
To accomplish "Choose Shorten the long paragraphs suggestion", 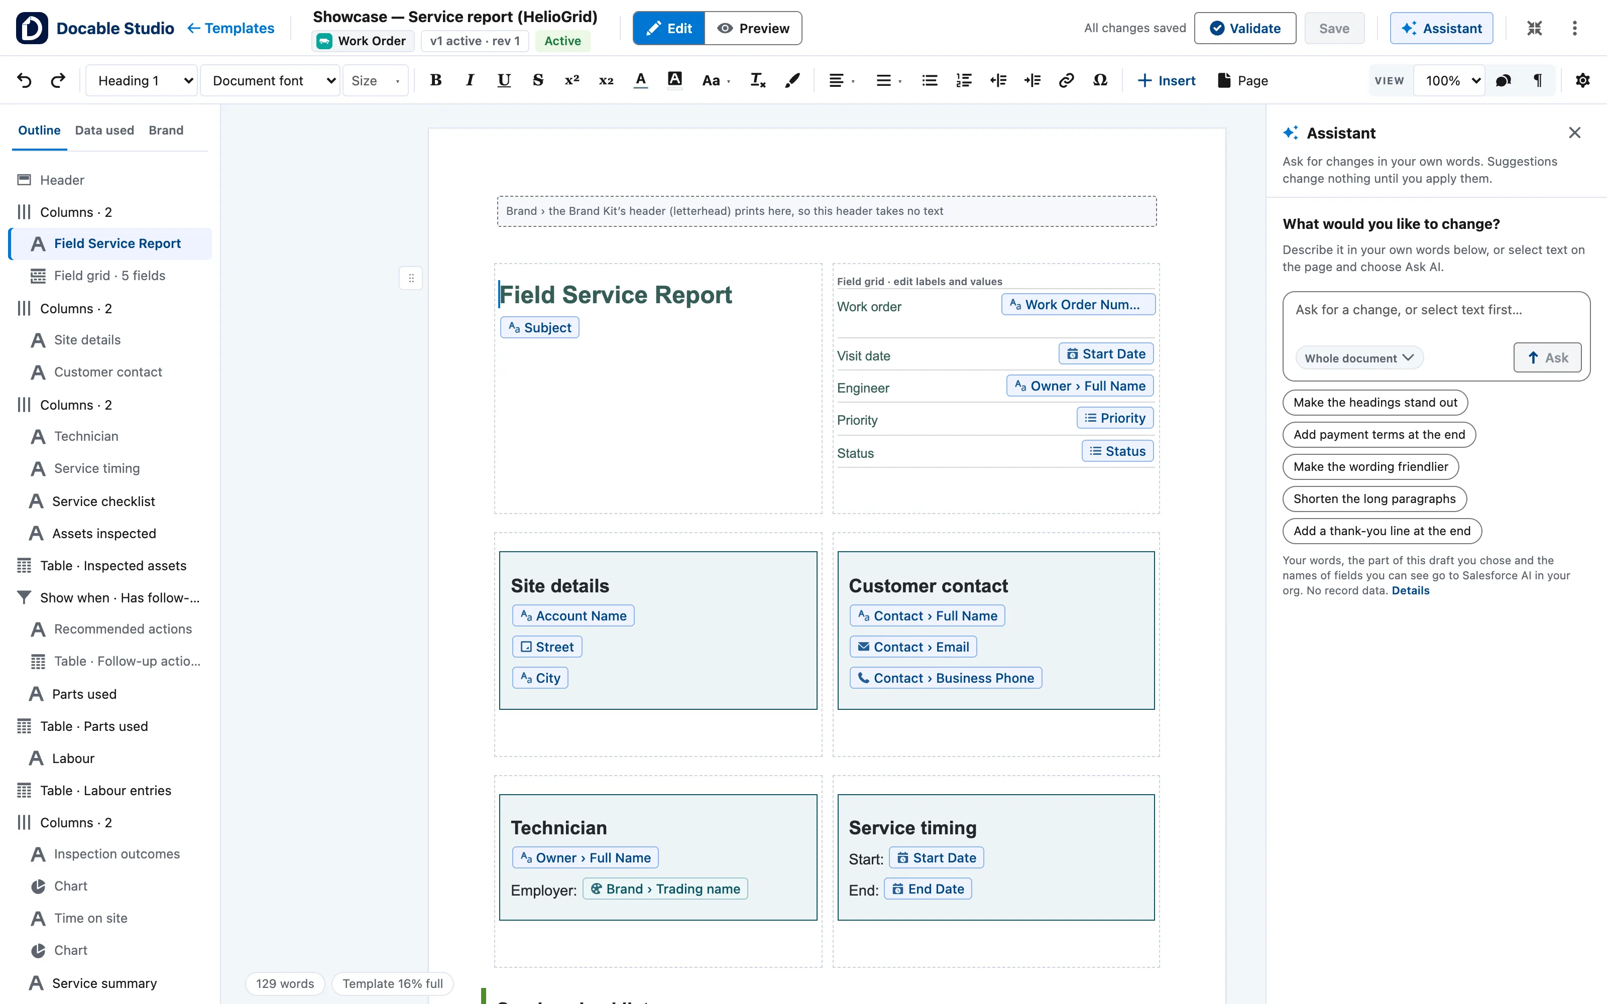I will tap(1374, 498).
